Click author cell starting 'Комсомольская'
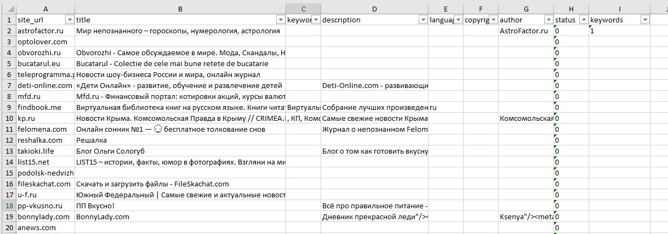668x234 pixels. click(526, 118)
